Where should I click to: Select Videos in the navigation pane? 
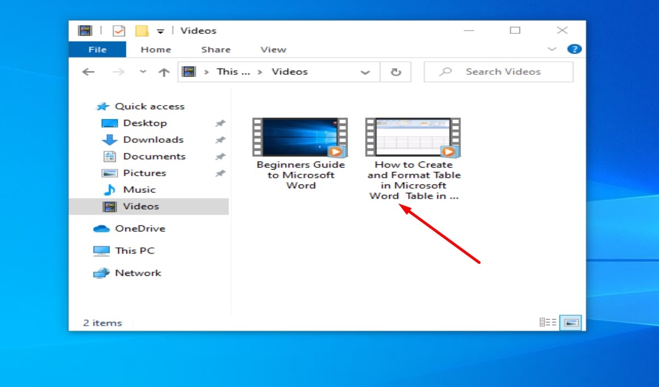[149, 206]
